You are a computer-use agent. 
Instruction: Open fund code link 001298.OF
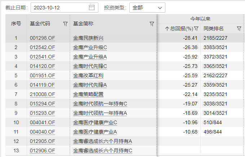coord(42,38)
